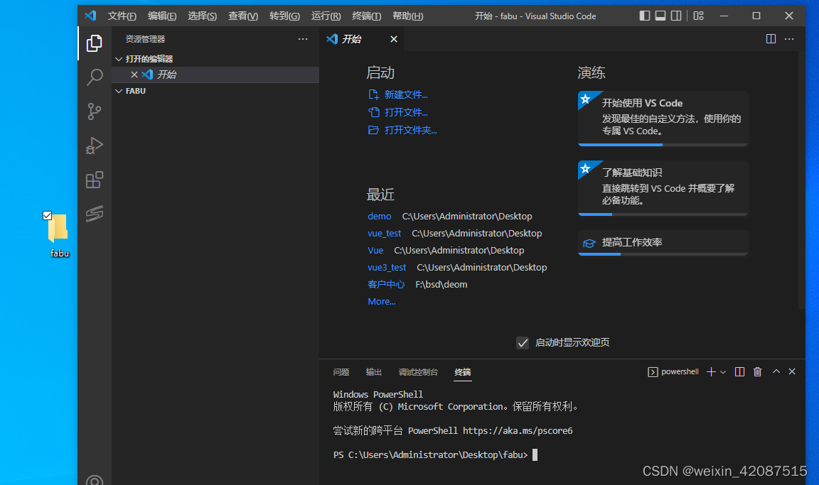Toggle secondary side bar layout icon

pyautogui.click(x=676, y=16)
